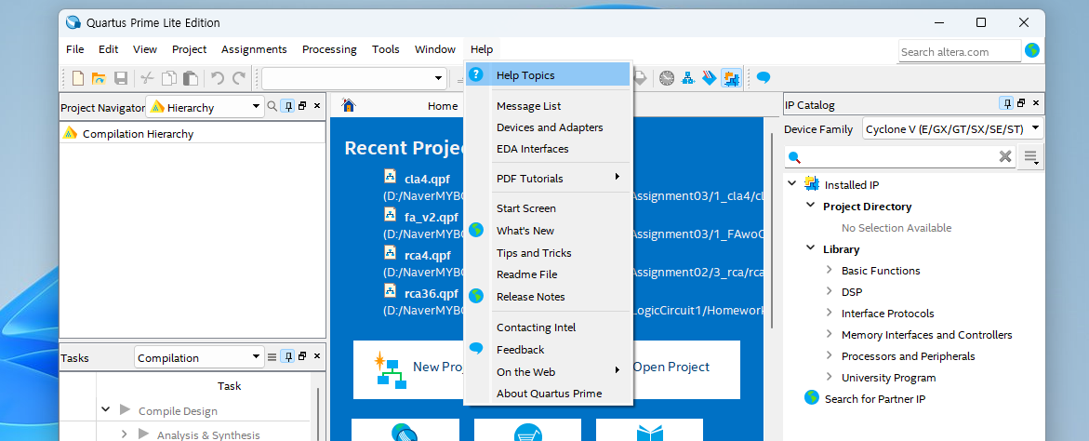Open the IP Catalog hamburger options menu
Screen dimensions: 1089x441
tap(1030, 157)
